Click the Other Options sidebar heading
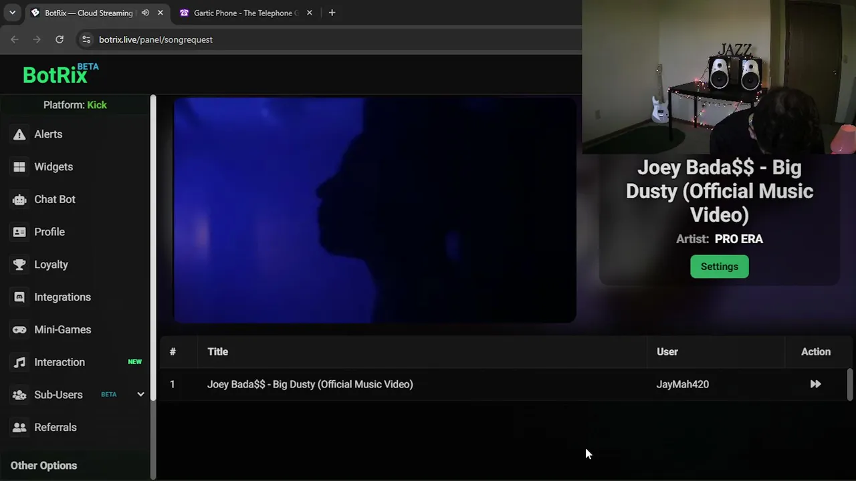 43,466
